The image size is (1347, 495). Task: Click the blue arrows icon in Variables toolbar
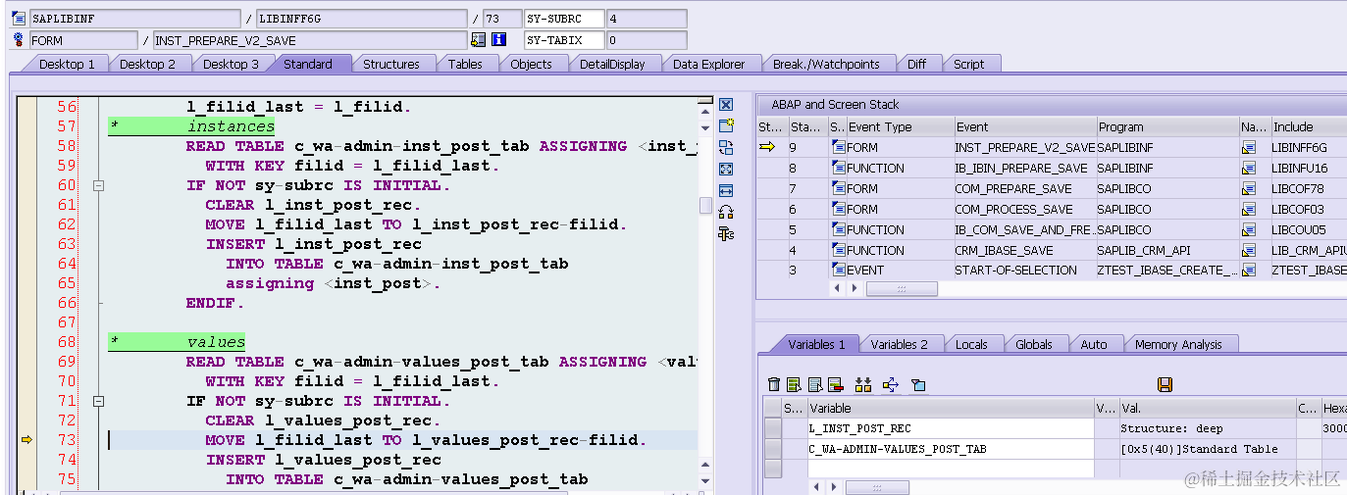click(x=891, y=384)
